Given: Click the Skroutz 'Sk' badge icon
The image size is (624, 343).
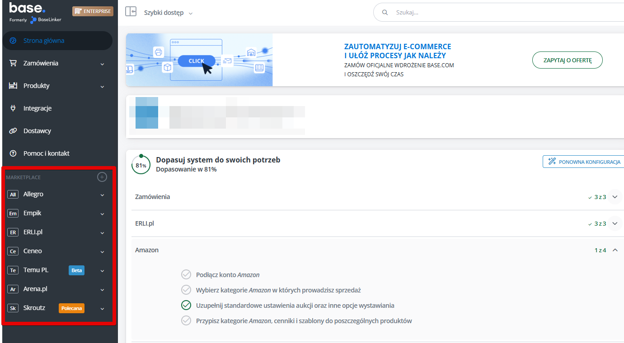Looking at the screenshot, I should [13, 308].
